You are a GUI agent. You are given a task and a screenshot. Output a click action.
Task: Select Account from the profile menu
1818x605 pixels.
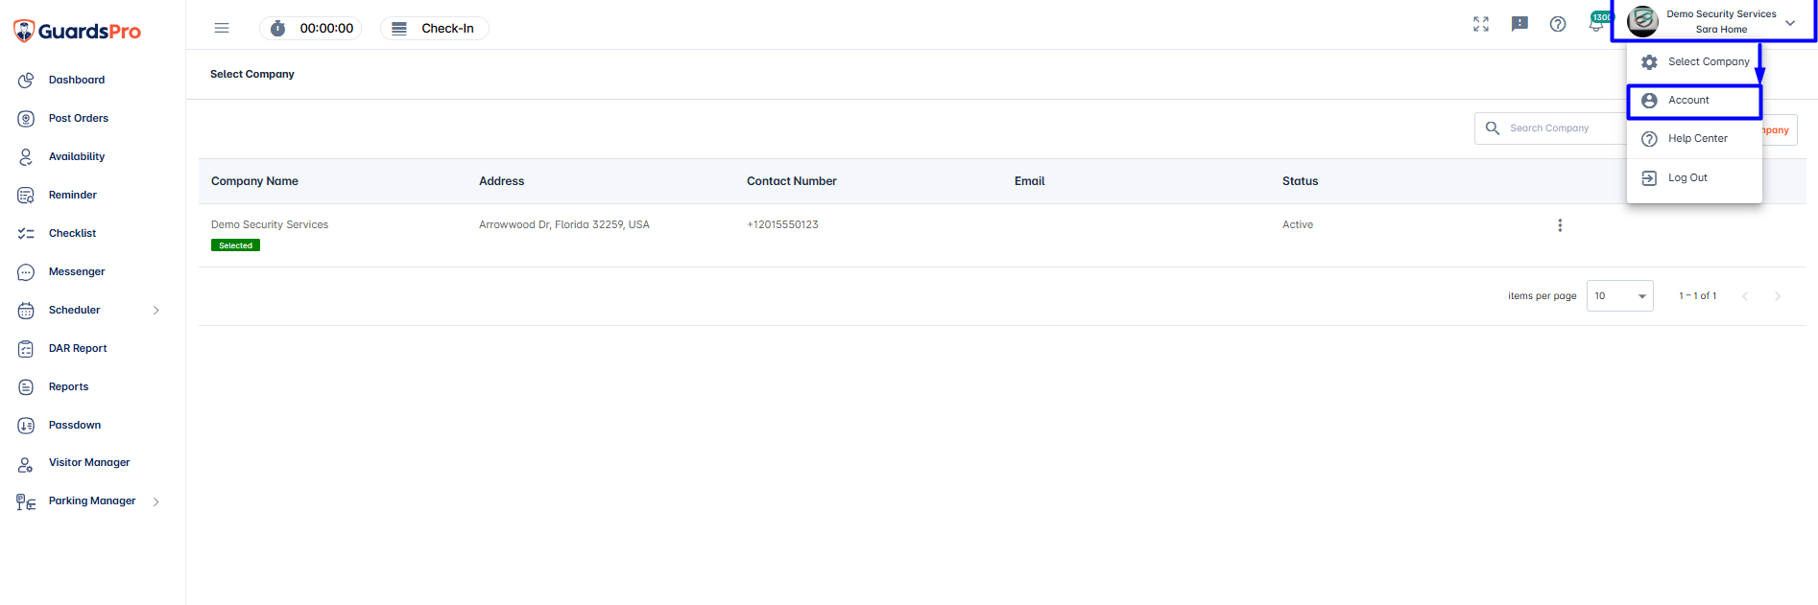click(1694, 101)
